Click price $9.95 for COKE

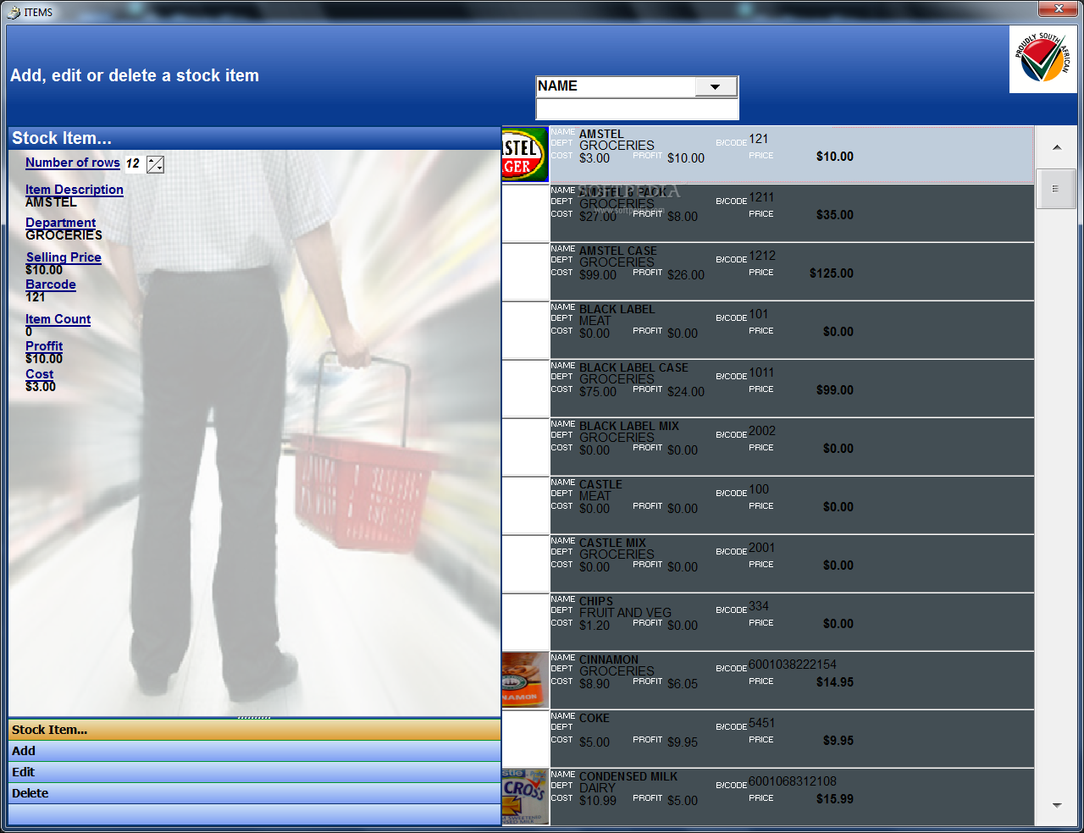tap(838, 741)
